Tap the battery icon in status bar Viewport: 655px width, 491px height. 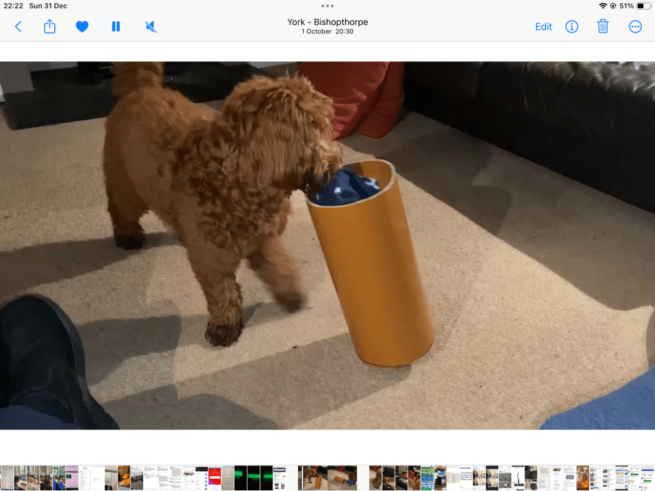pos(642,6)
